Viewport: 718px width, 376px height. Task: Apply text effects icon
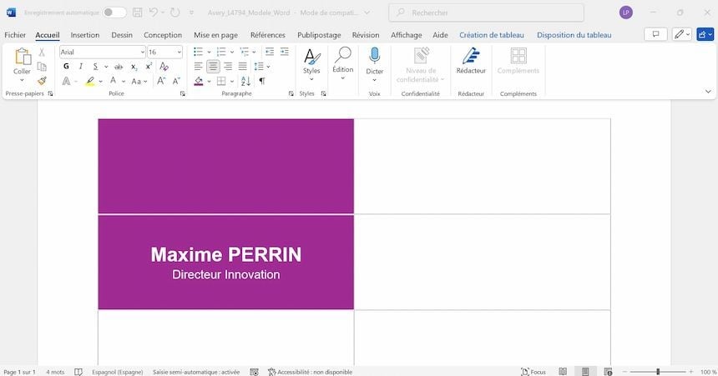pyautogui.click(x=67, y=81)
